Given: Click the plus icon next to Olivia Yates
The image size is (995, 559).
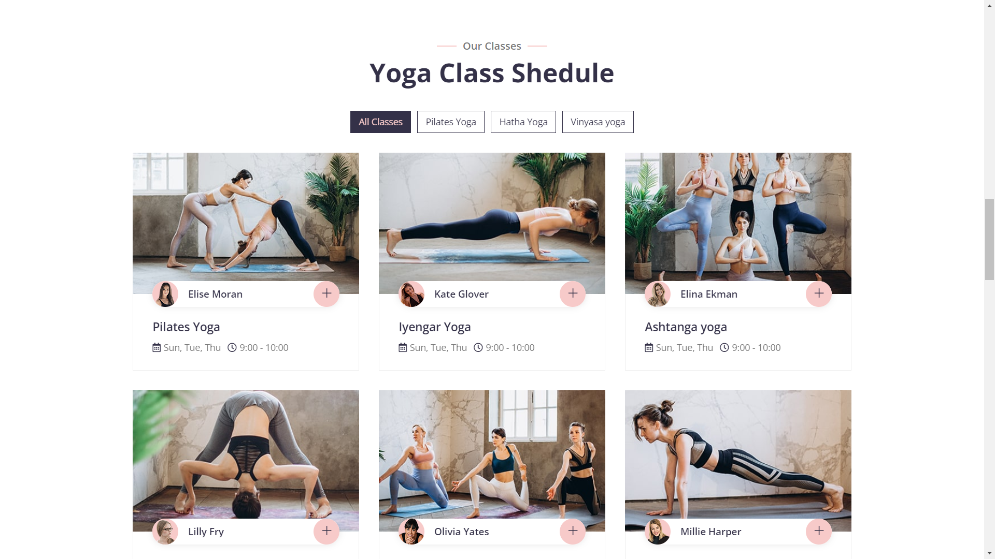Looking at the screenshot, I should (573, 532).
